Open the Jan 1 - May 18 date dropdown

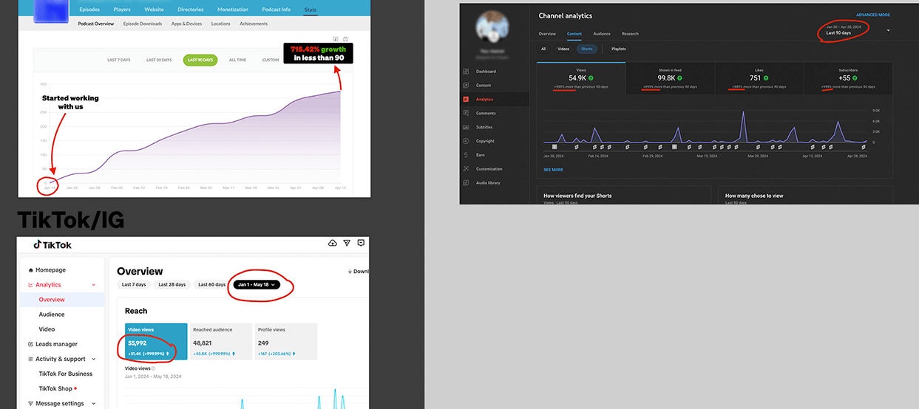(257, 284)
